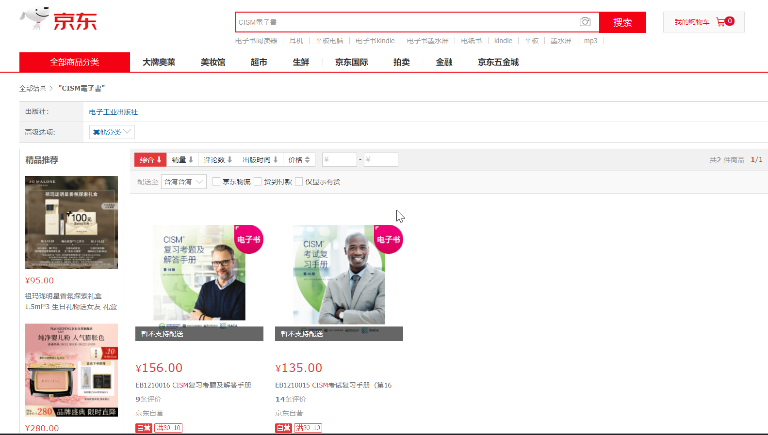Open 生鲜 navigation item

(301, 62)
